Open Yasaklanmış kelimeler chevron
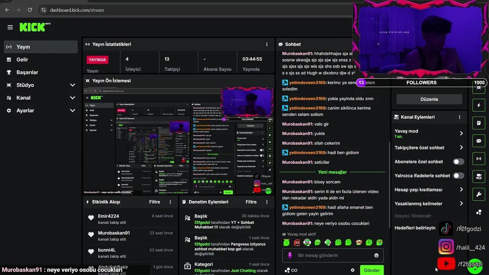The width and height of the screenshot is (489, 275). click(x=461, y=204)
